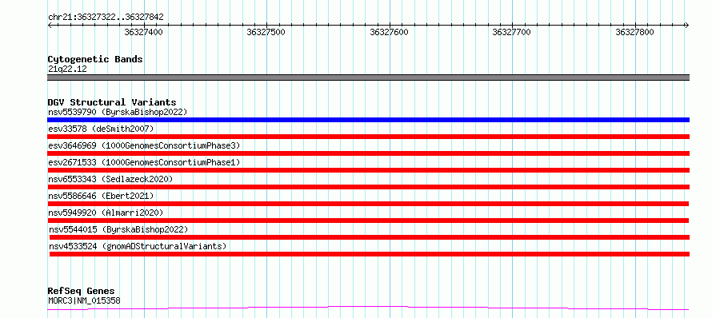
Task: Click the MORC3|NM_015358 gene label
Action: [x=84, y=300]
